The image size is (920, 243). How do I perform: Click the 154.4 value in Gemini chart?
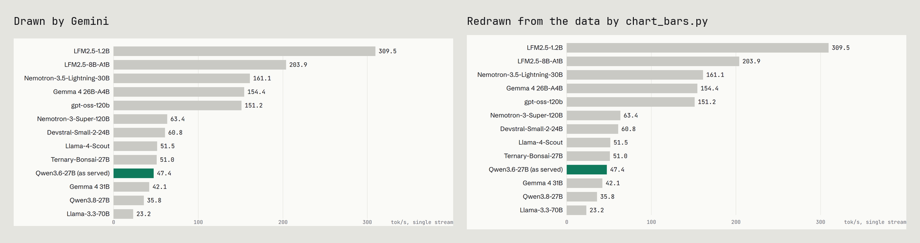click(256, 92)
